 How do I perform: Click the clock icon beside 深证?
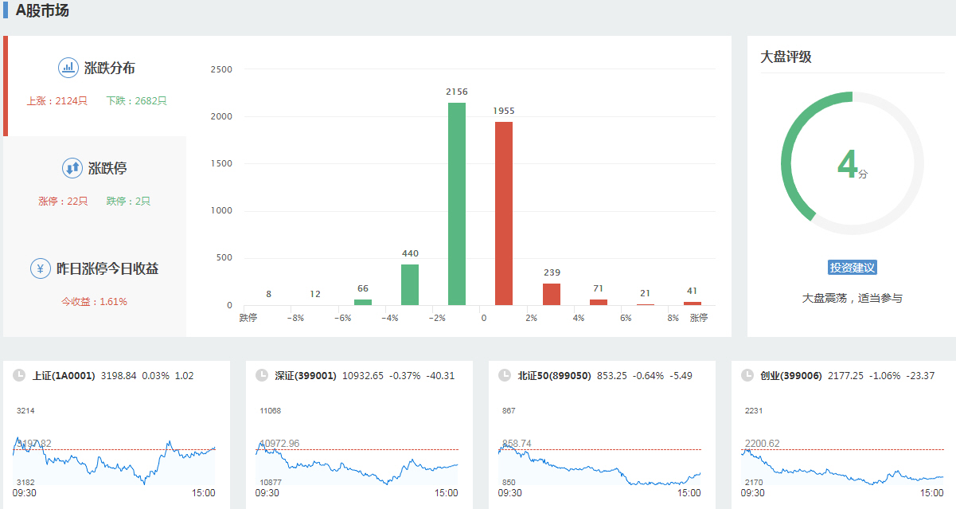pos(262,376)
